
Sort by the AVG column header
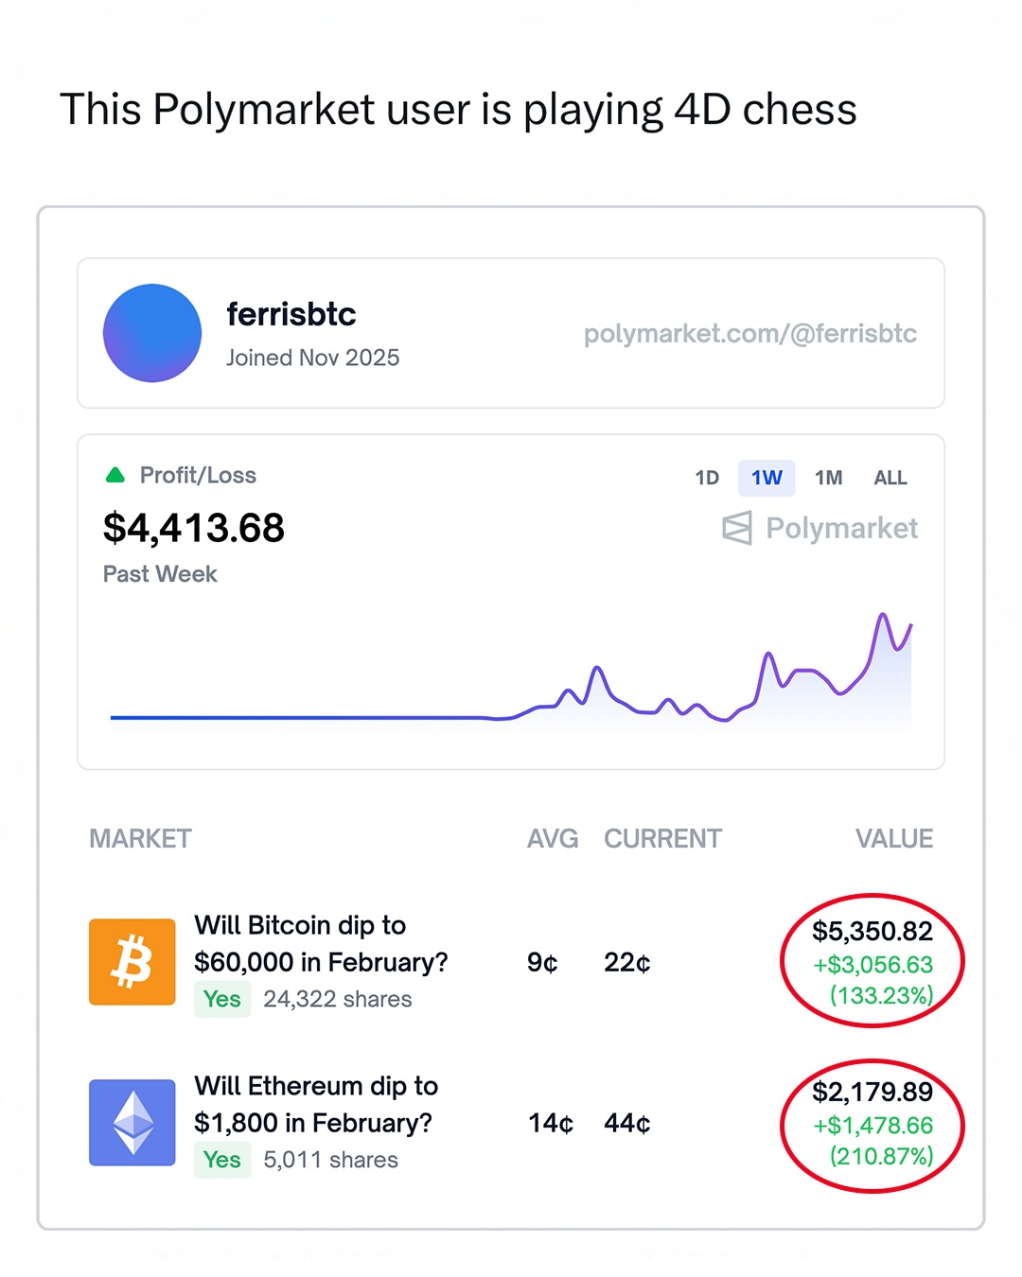(x=553, y=839)
